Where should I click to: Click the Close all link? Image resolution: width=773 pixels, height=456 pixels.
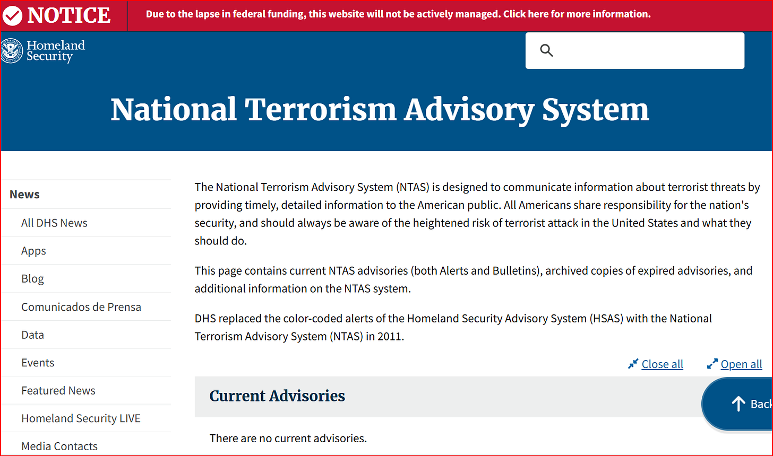coord(663,364)
